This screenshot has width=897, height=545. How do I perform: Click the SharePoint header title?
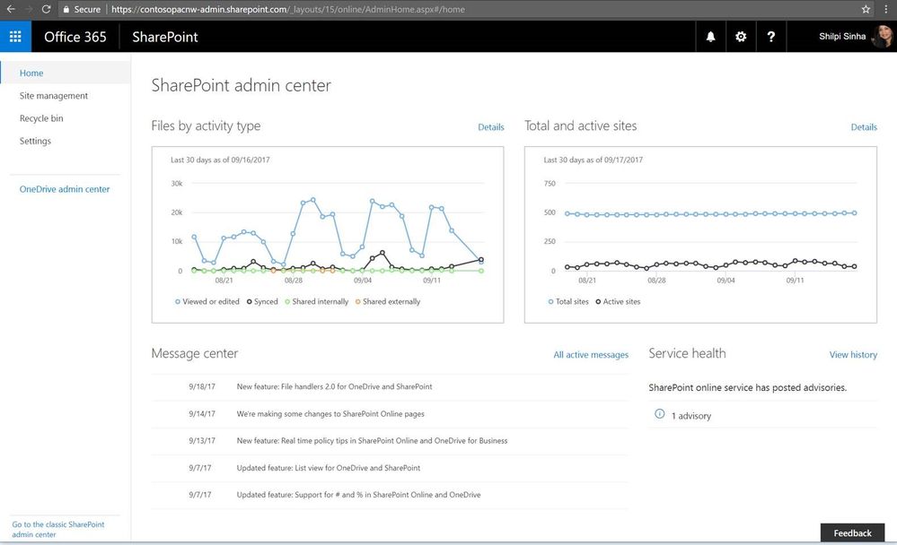pos(164,37)
